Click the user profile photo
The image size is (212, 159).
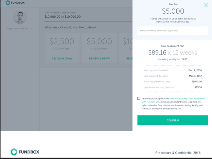(20, 17)
